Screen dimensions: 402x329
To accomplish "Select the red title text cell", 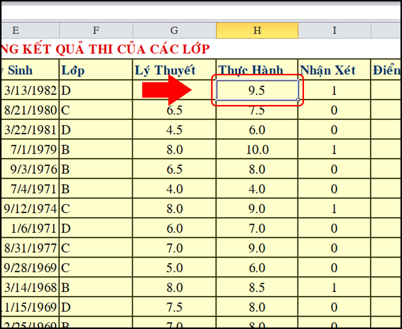I will (106, 49).
